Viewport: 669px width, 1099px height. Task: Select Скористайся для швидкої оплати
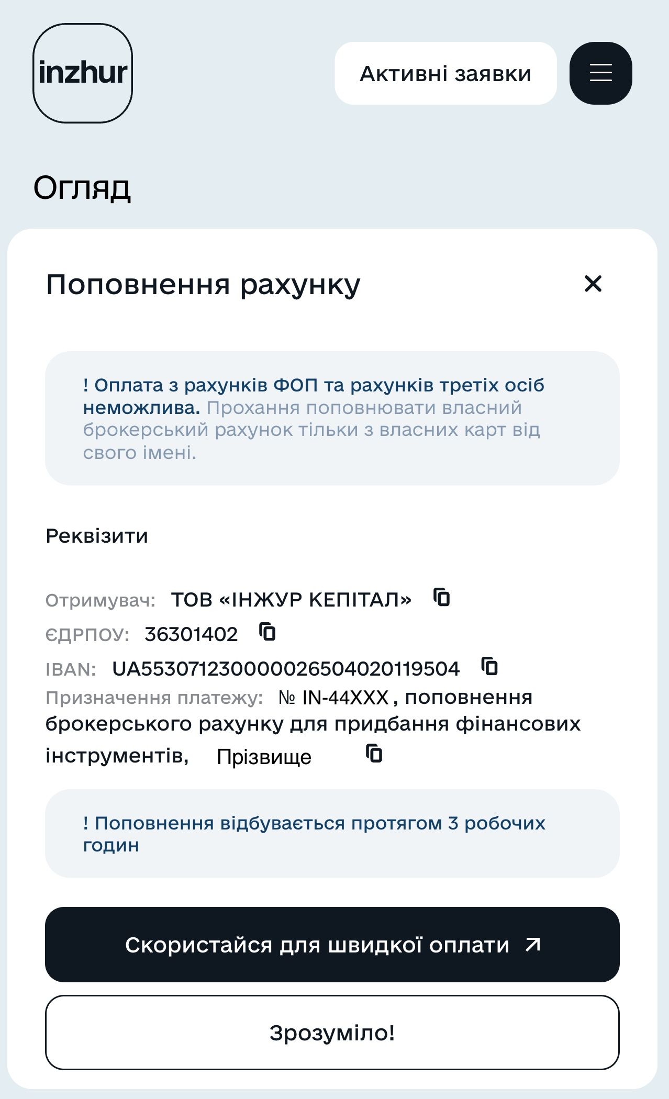[332, 945]
